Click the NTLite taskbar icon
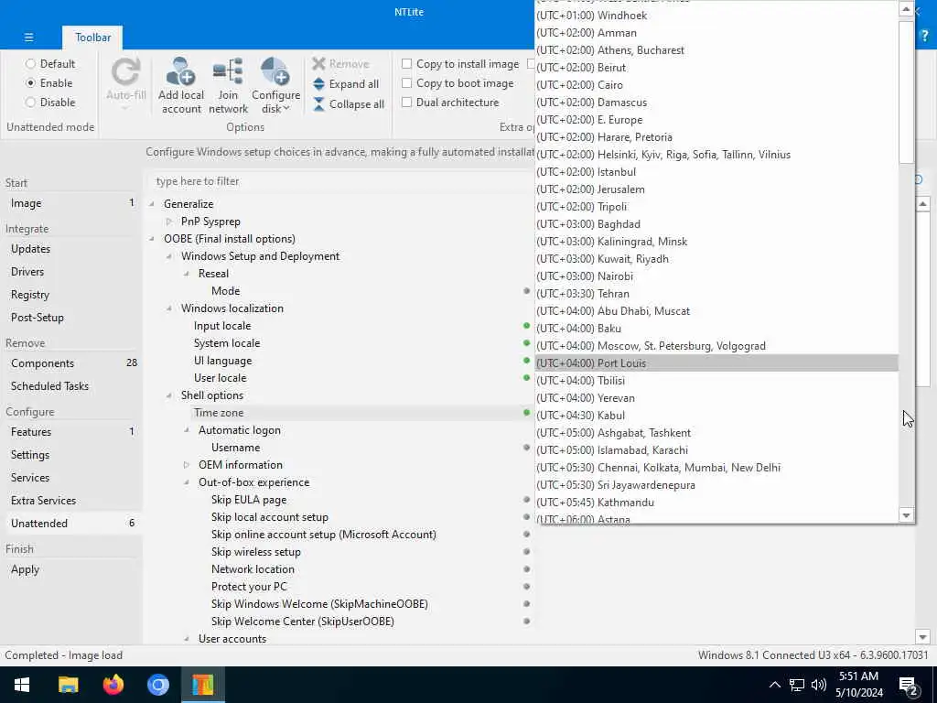Screen dimensions: 937x703 coord(202,685)
